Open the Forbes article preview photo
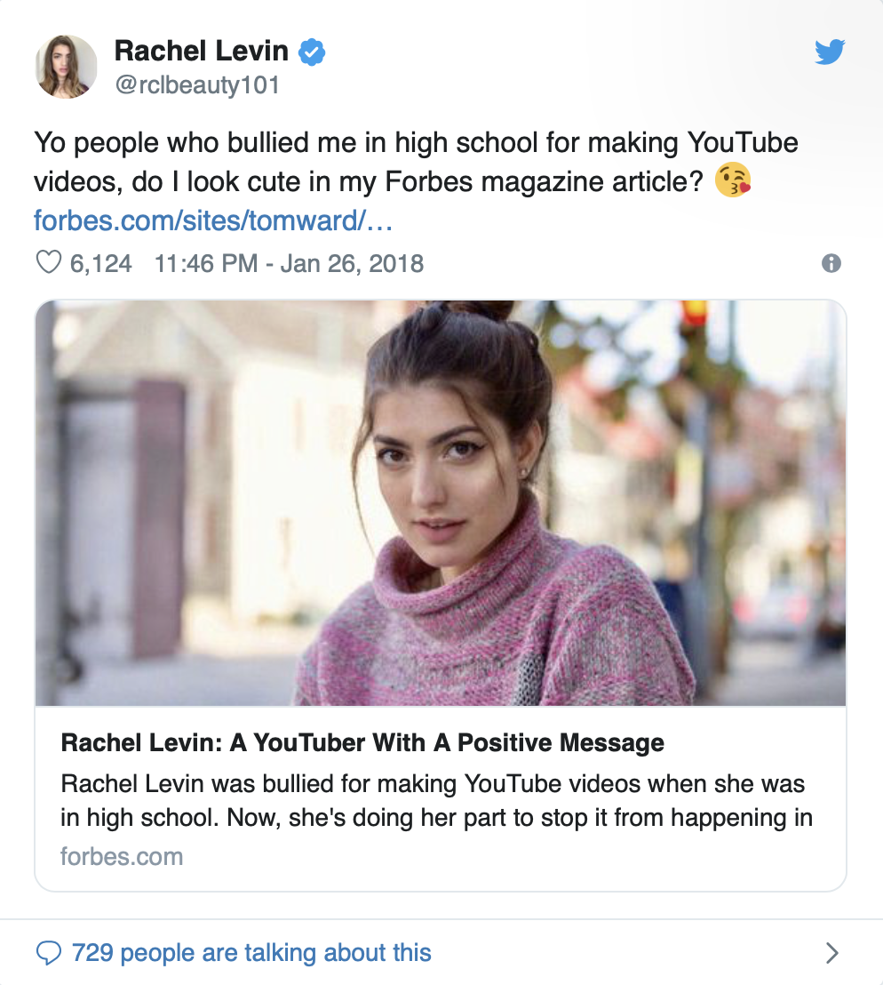 [441, 502]
